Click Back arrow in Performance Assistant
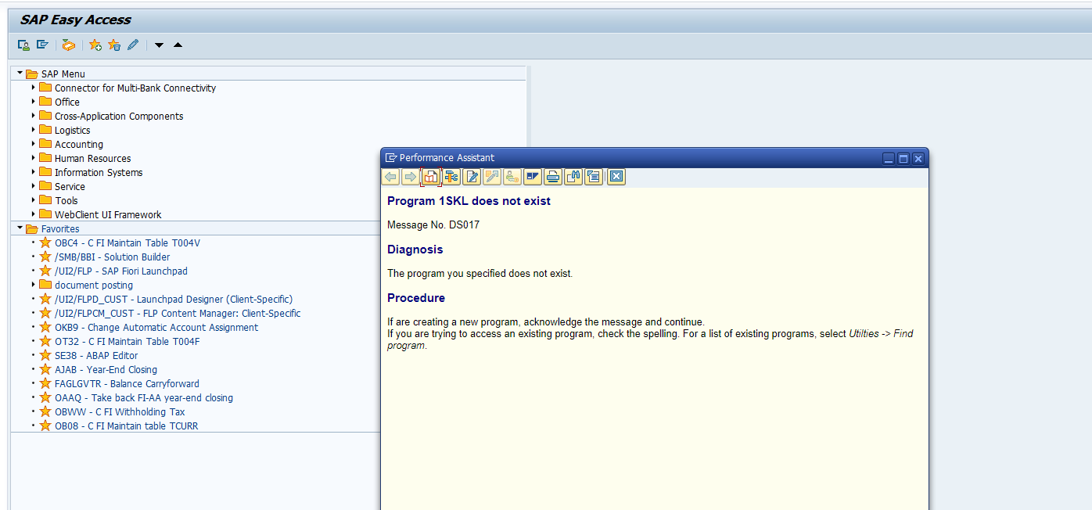The image size is (1092, 510). tap(390, 177)
